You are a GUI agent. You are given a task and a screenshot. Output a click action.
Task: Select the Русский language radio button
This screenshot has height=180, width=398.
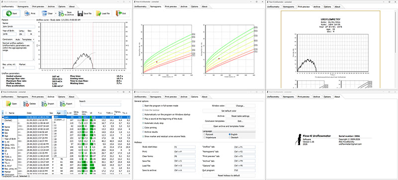pyautogui.click(x=204, y=134)
